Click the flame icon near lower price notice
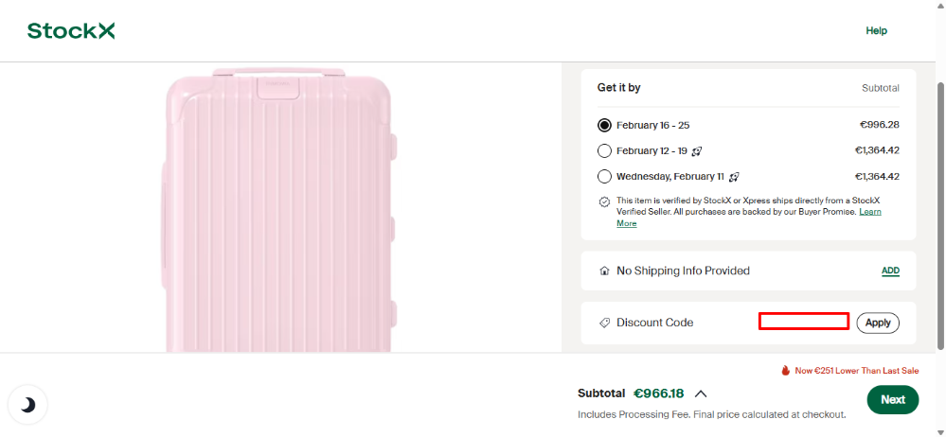This screenshot has height=437, width=946. click(785, 371)
